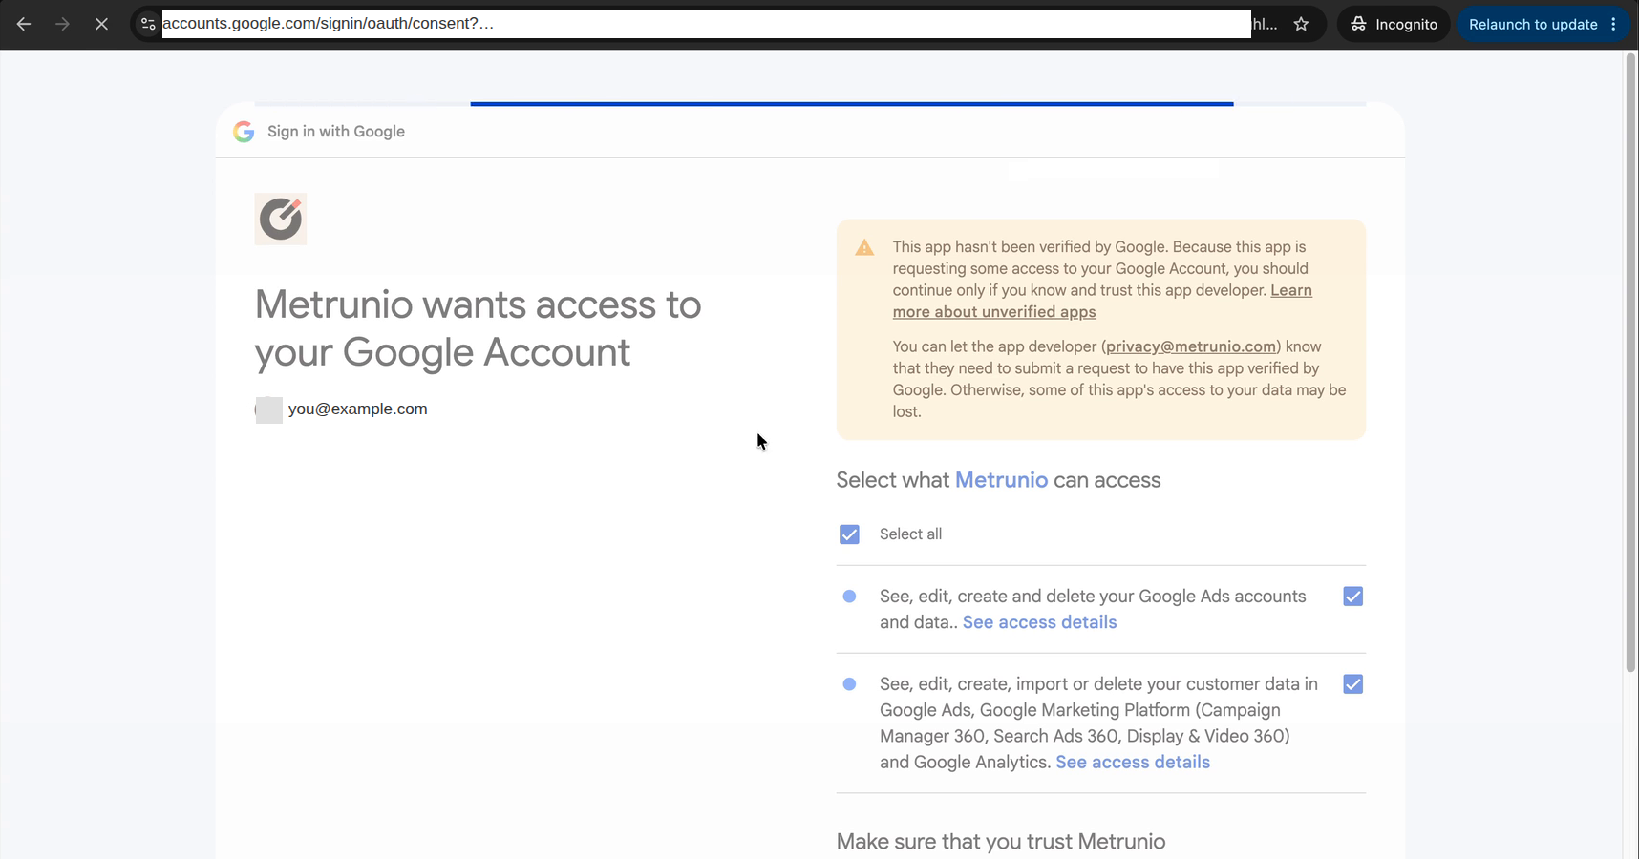
Task: Click privacy@metrunio.com email link
Action: 1191,346
